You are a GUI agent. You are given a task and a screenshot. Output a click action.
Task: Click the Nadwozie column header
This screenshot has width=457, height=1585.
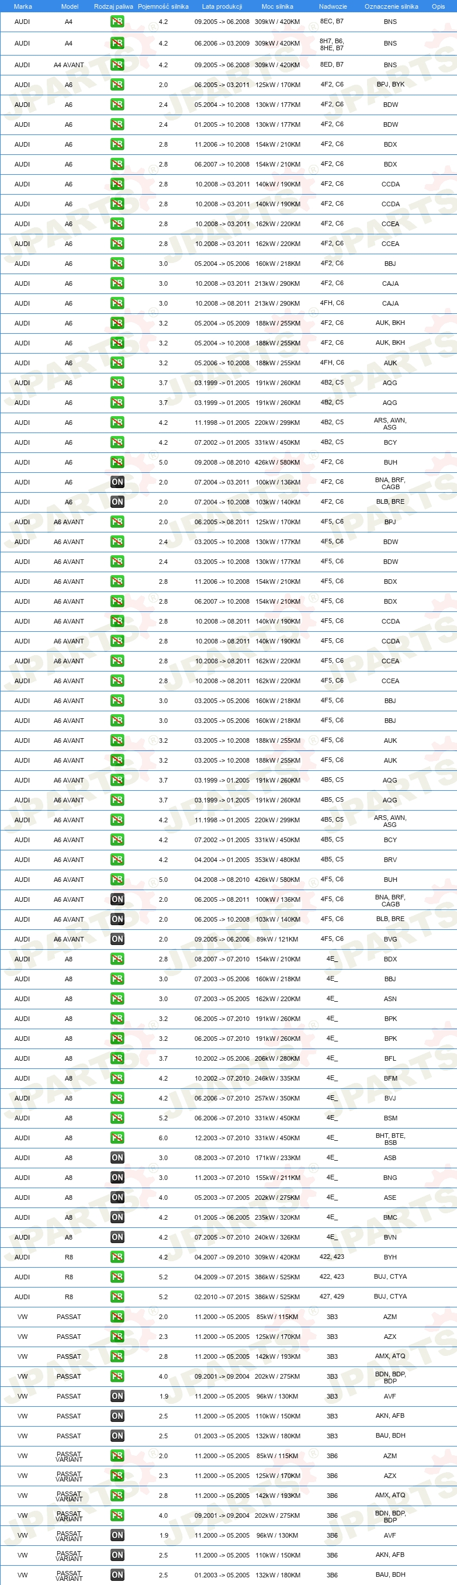[x=333, y=6]
